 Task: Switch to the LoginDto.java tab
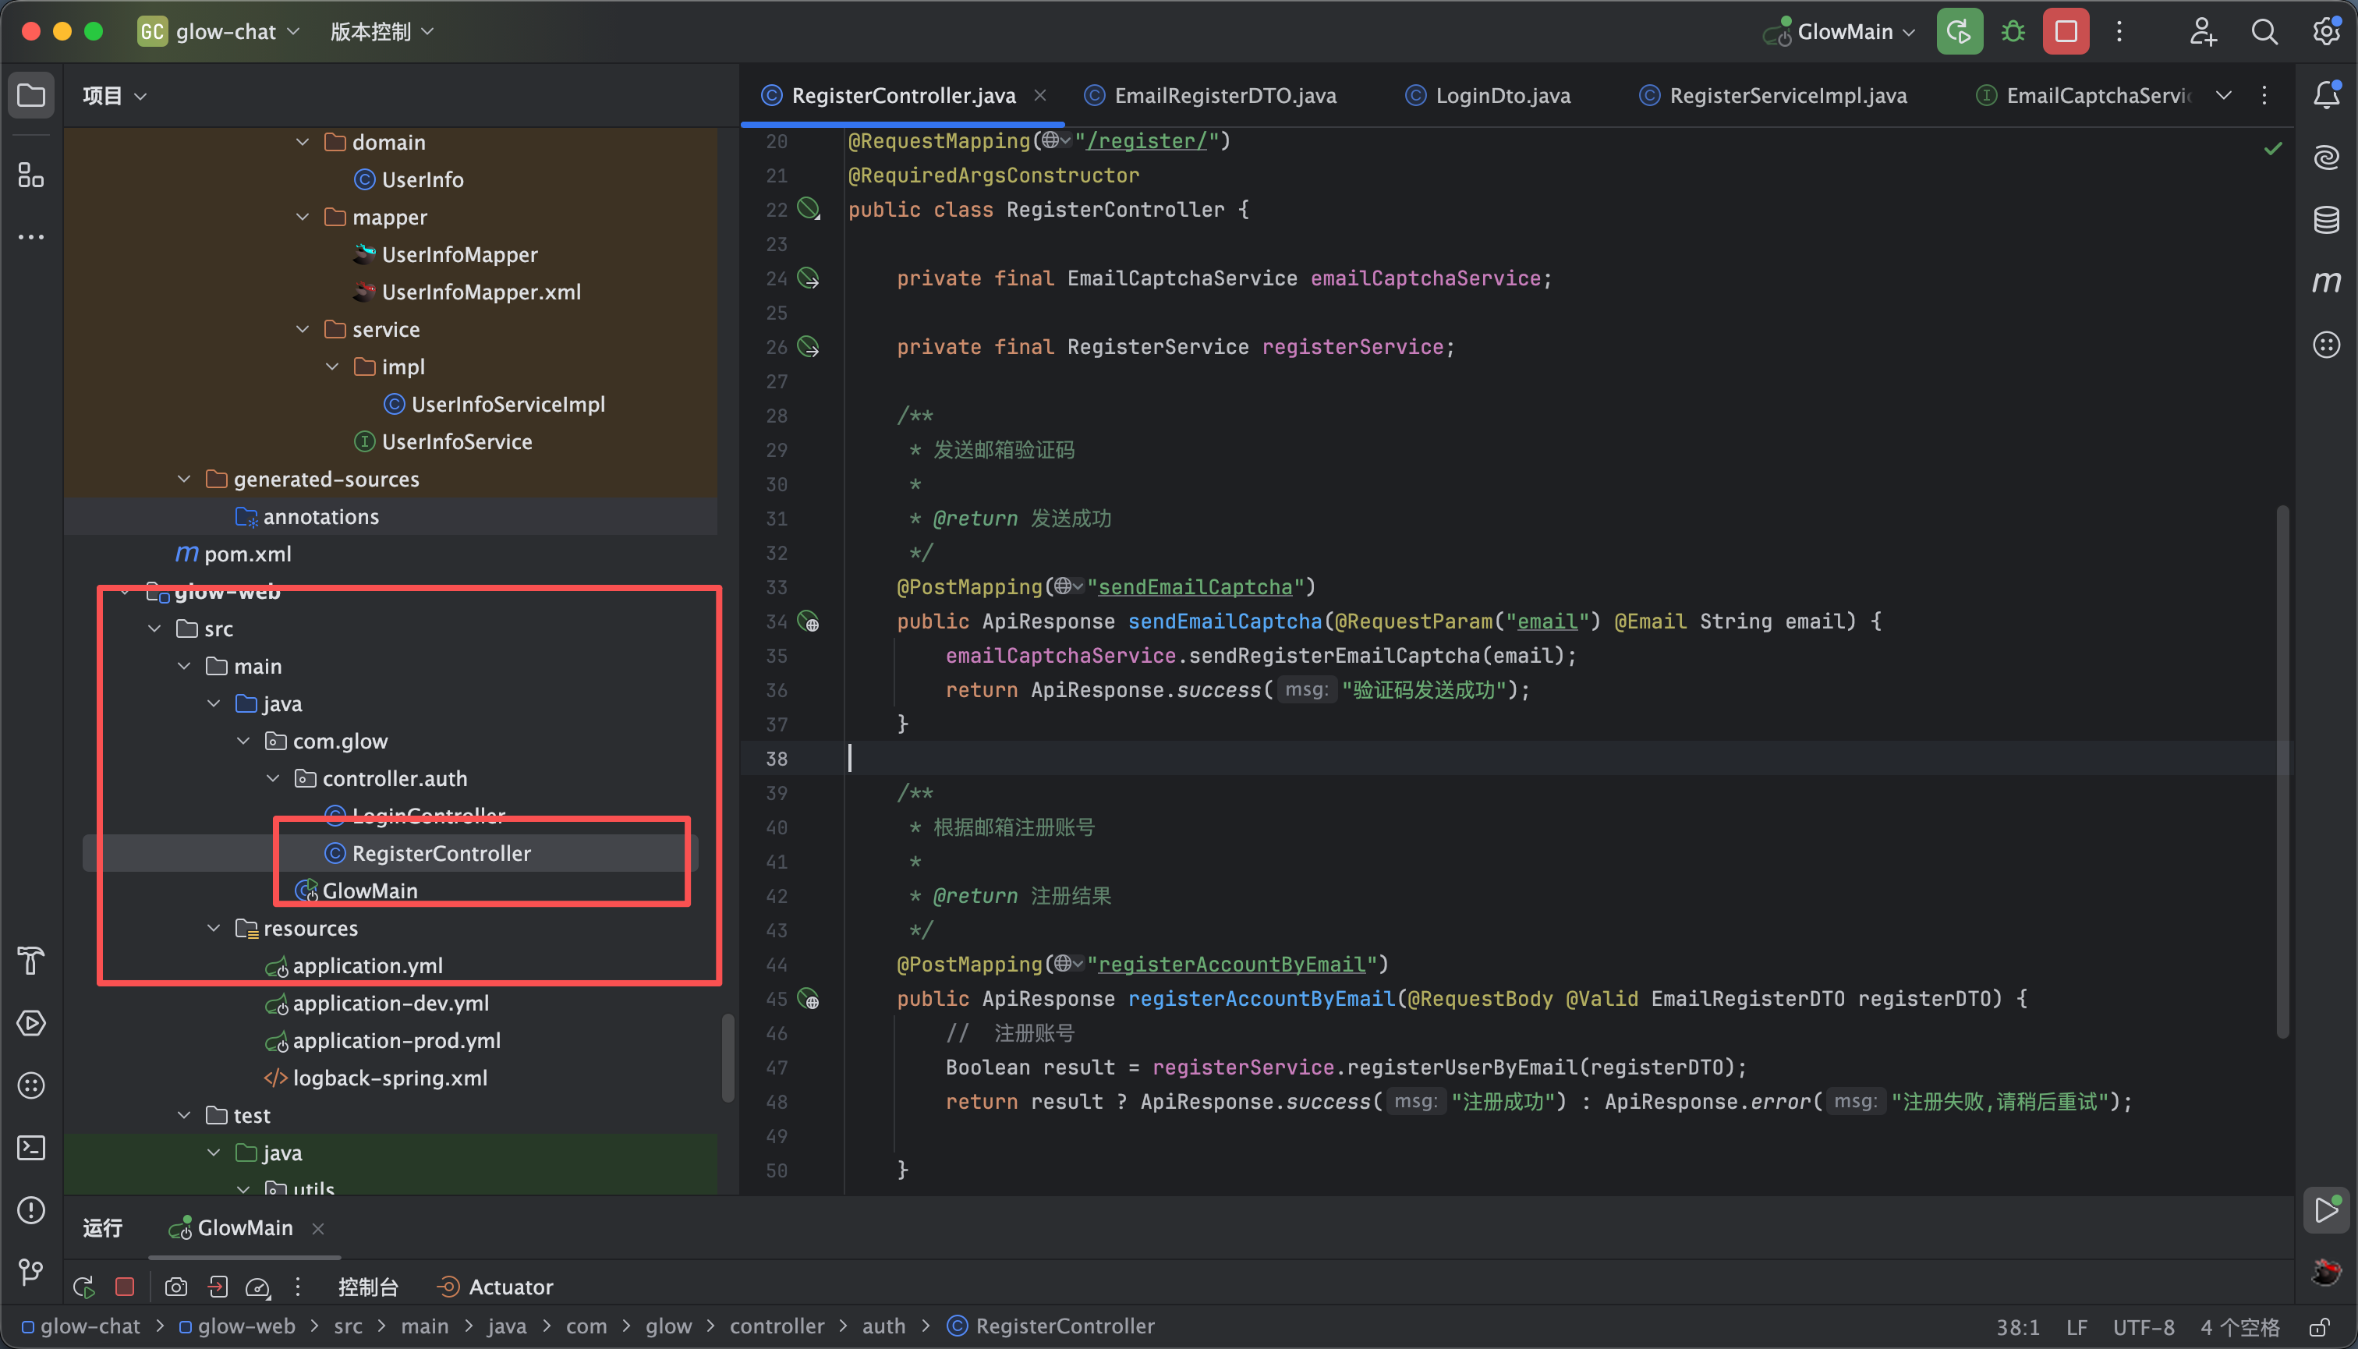point(1502,95)
